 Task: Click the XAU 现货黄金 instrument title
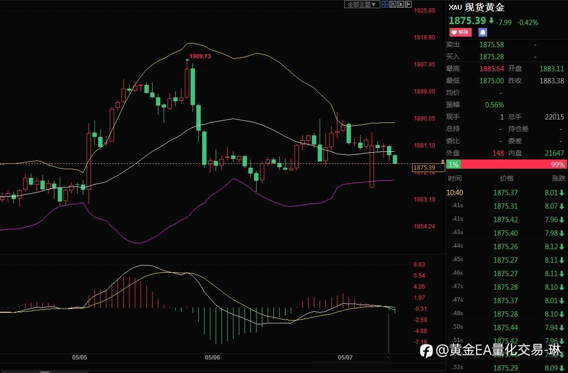click(477, 7)
